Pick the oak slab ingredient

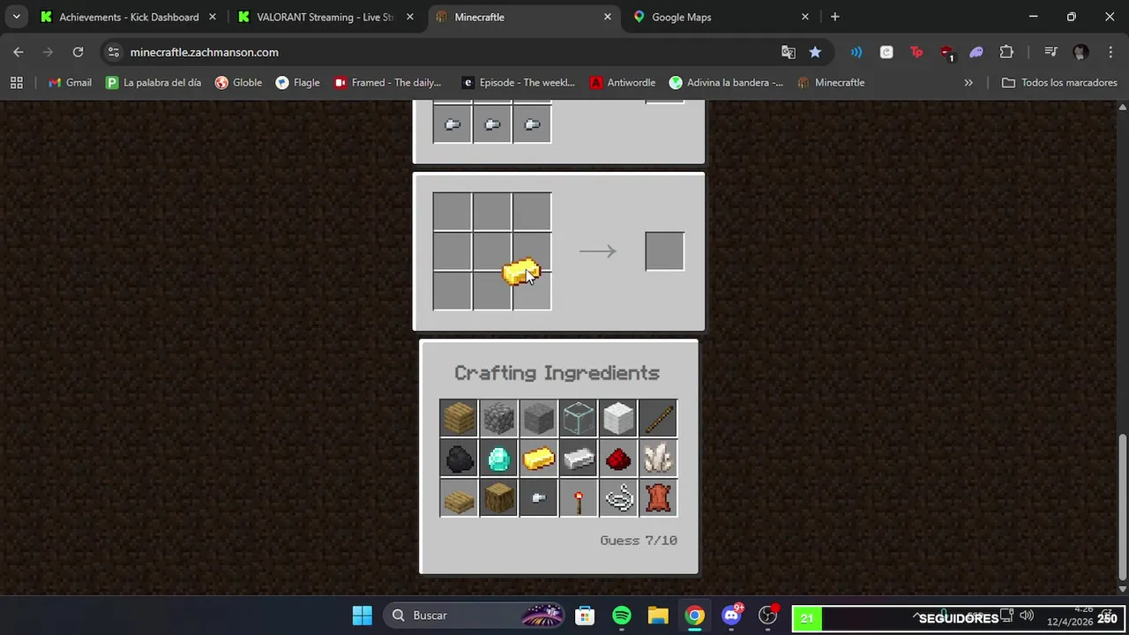click(459, 498)
